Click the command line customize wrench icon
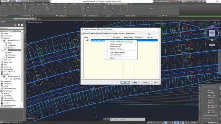221x124 pixels. tap(108, 119)
